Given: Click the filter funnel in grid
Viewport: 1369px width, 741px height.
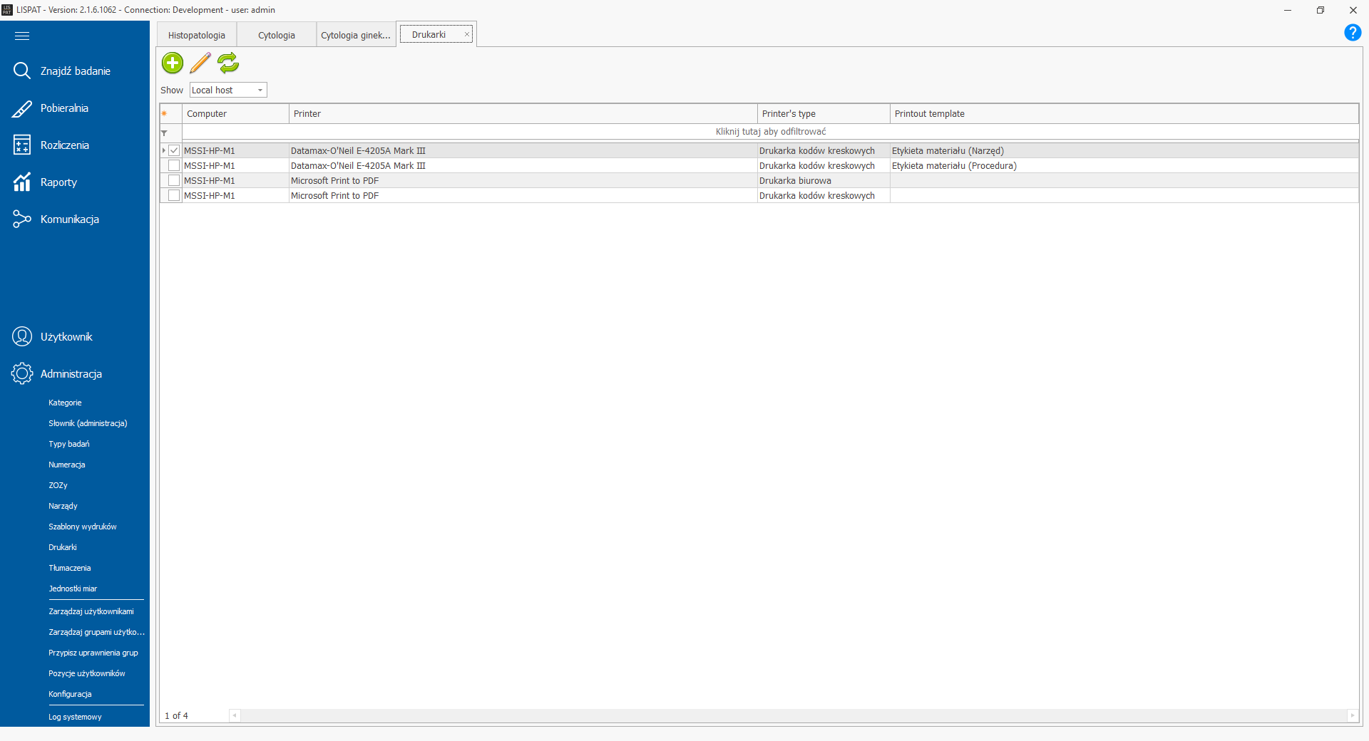Looking at the screenshot, I should coord(165,133).
